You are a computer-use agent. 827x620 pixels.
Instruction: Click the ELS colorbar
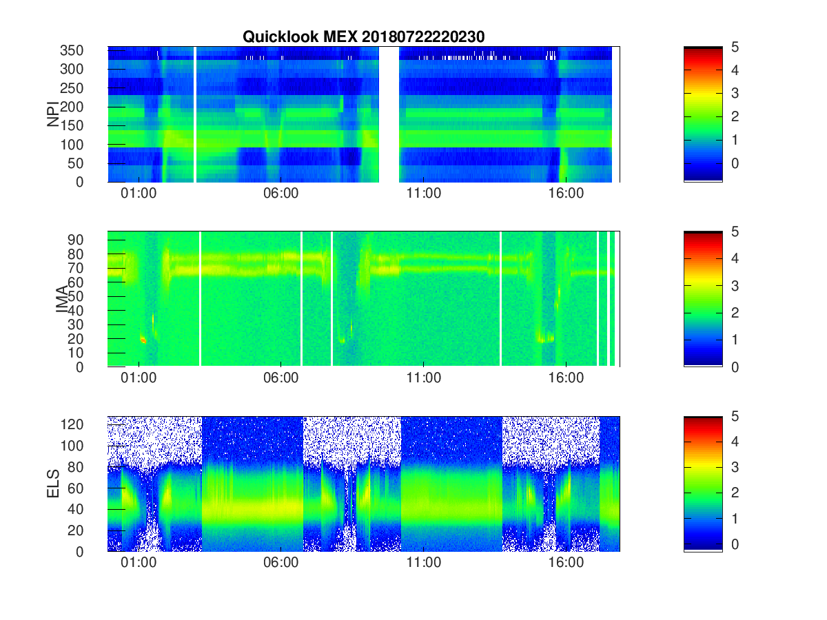click(x=703, y=484)
